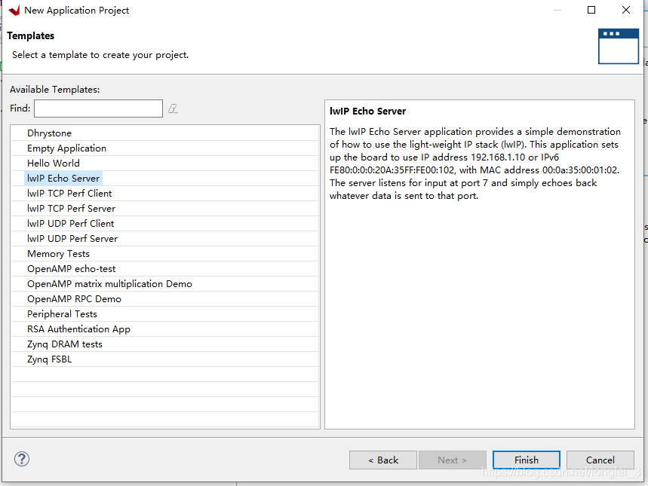
Task: Select the Peripheral Tests template
Action: [165, 313]
